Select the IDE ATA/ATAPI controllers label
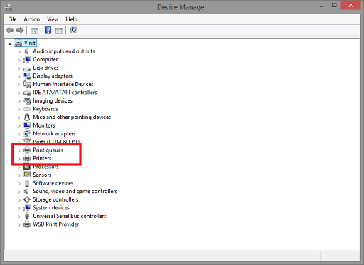This screenshot has width=364, height=265. tap(65, 93)
